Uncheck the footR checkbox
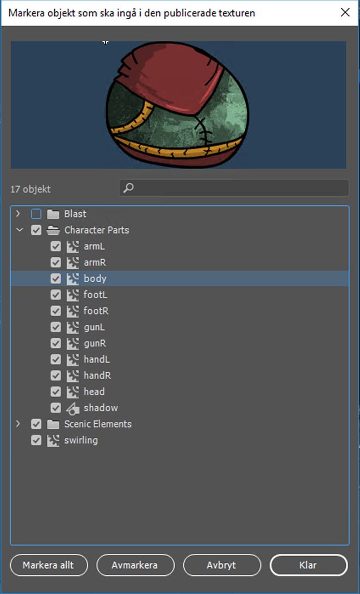 point(55,311)
